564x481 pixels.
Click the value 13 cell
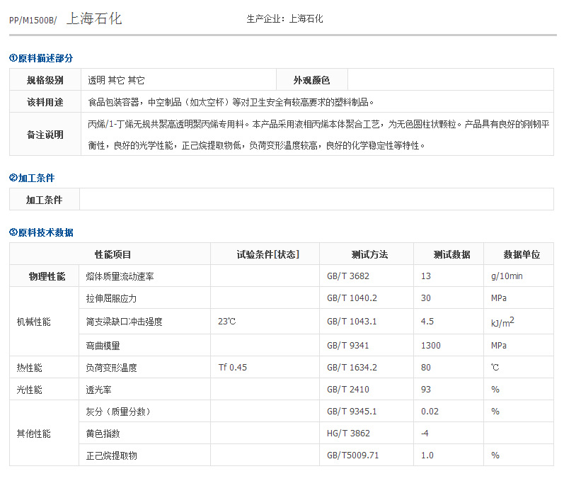[x=449, y=276]
